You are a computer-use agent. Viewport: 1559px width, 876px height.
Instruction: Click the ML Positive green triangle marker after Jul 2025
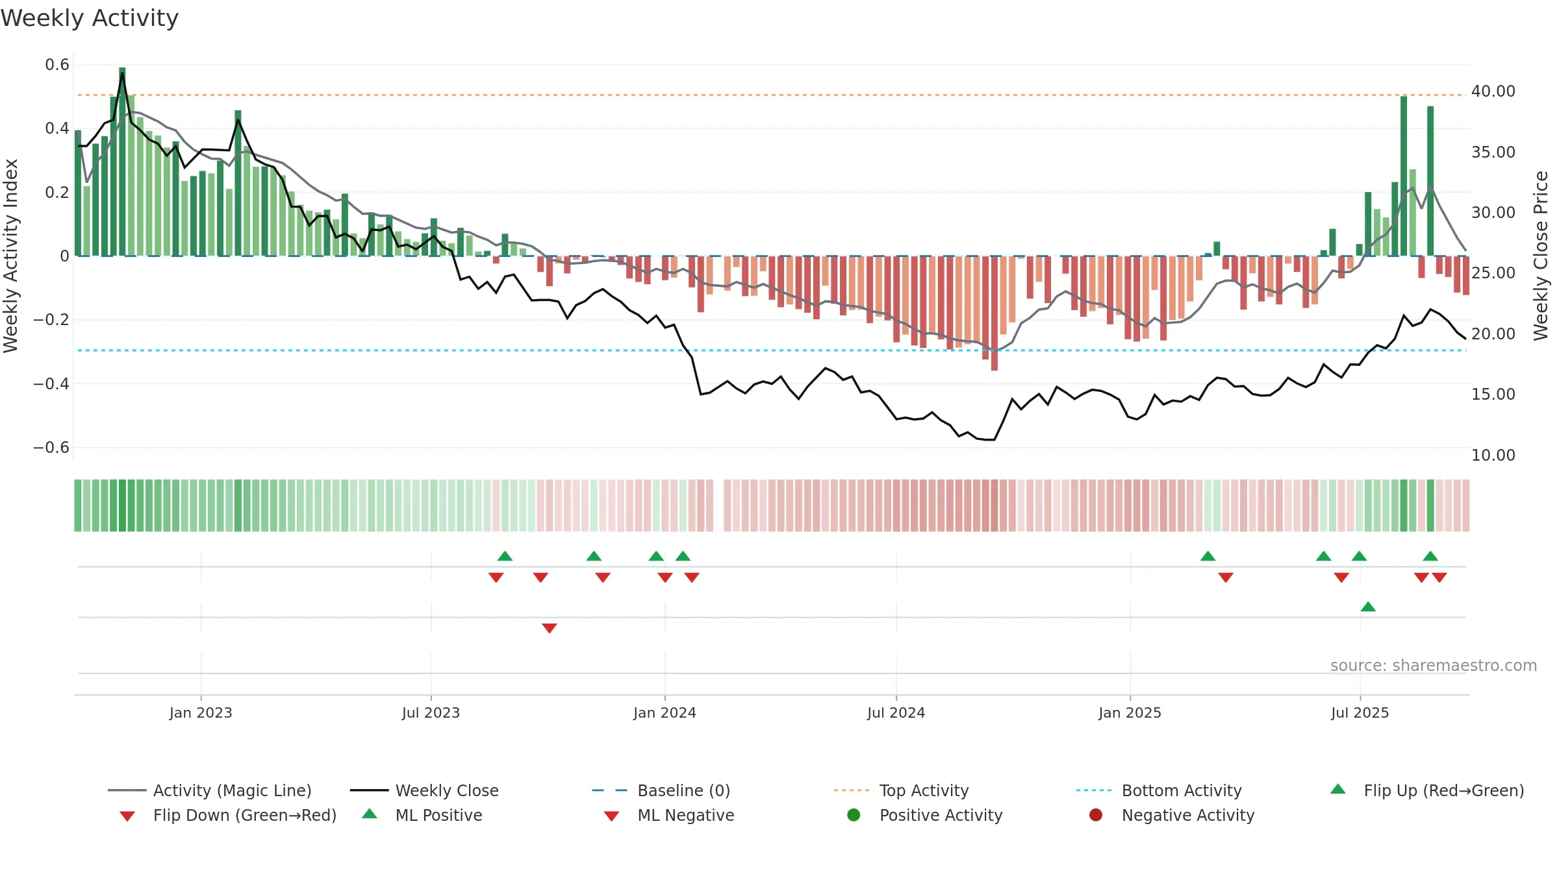pos(1368,607)
